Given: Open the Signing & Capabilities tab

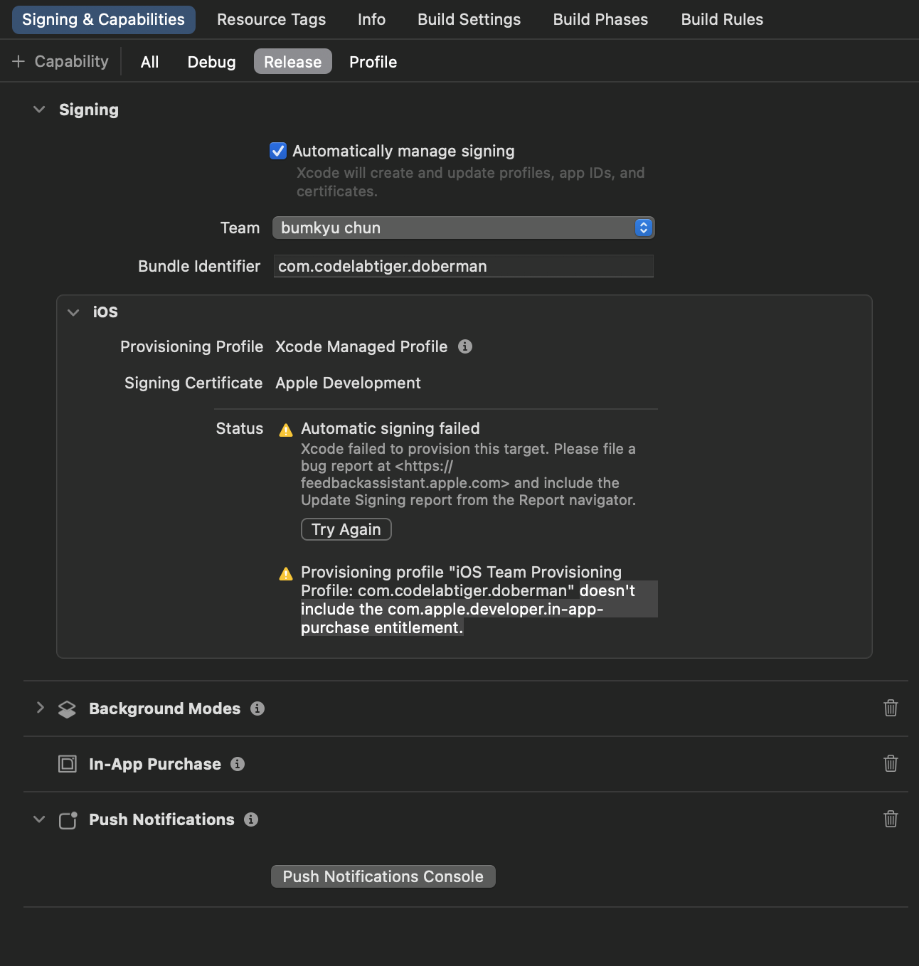Looking at the screenshot, I should pyautogui.click(x=103, y=19).
